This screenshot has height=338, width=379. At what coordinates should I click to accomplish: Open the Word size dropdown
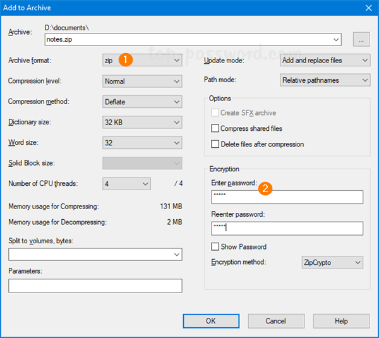(142, 143)
